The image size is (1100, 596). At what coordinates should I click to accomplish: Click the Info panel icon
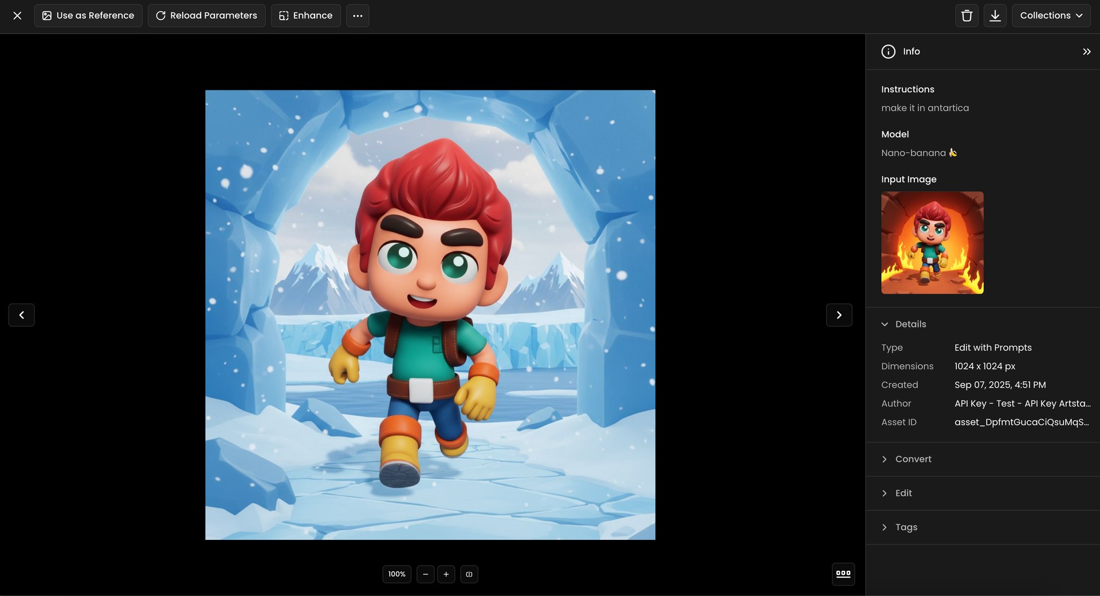coord(888,51)
